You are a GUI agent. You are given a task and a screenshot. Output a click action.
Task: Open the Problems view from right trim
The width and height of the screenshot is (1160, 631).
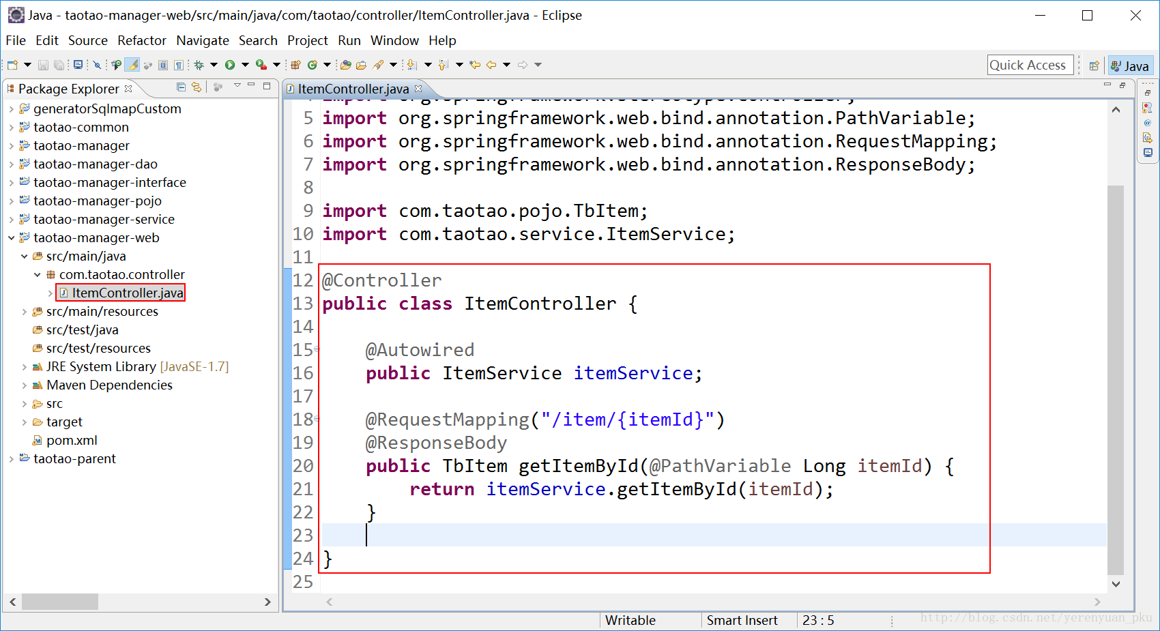pyautogui.click(x=1148, y=108)
